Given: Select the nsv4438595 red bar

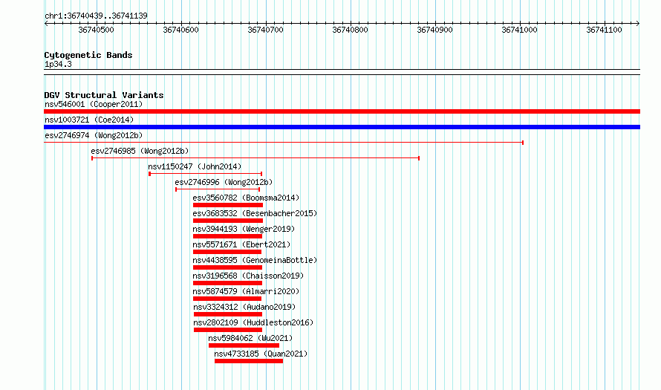Looking at the screenshot, I should point(228,267).
